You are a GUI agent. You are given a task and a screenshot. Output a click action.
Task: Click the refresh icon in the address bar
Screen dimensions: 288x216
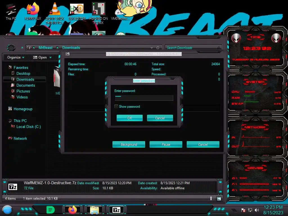(158, 48)
